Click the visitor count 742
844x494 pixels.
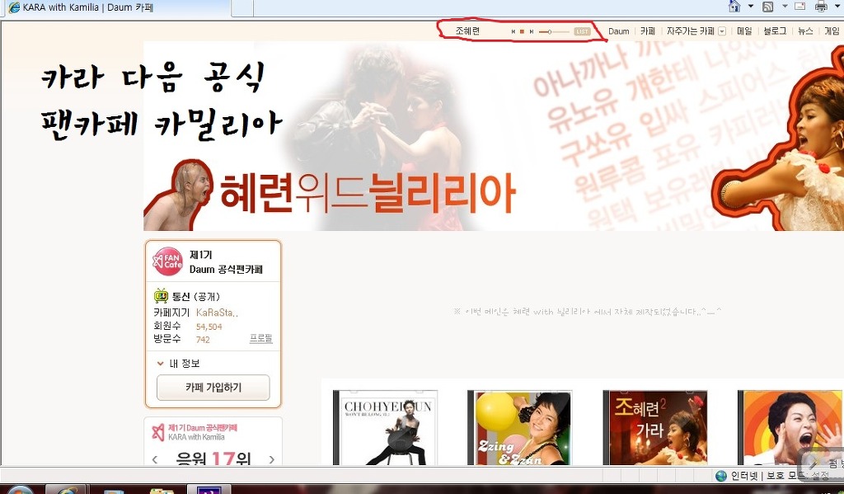(203, 340)
